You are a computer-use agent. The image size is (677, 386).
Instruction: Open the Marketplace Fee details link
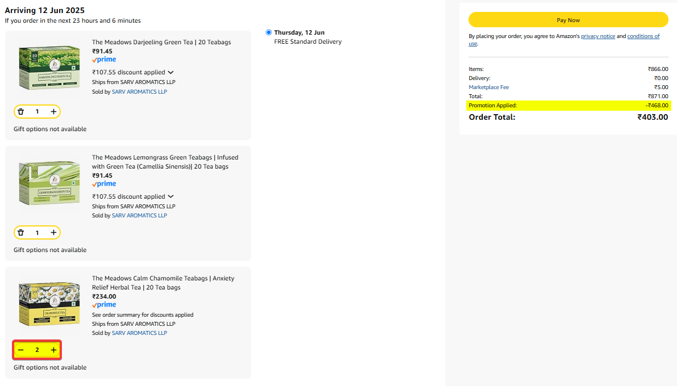point(489,87)
